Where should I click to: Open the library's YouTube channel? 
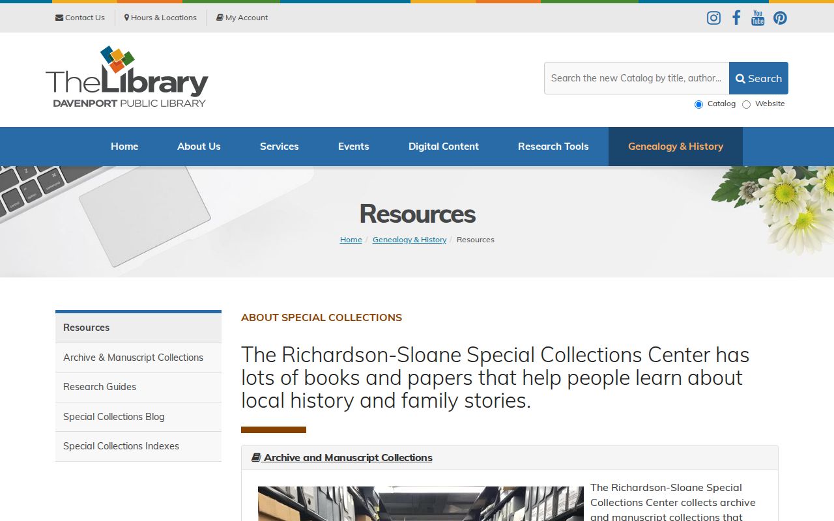758,18
